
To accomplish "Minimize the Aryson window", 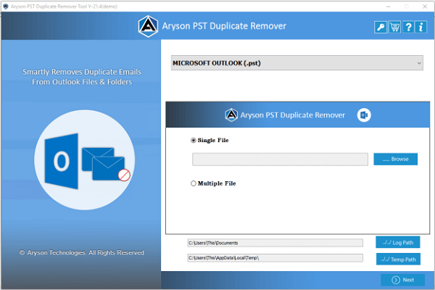I will 388,7.
